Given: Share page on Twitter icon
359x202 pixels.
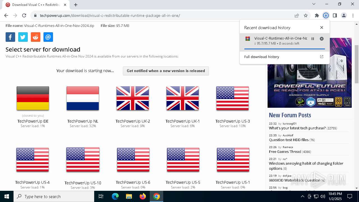Looking at the screenshot, I should [x=23, y=37].
